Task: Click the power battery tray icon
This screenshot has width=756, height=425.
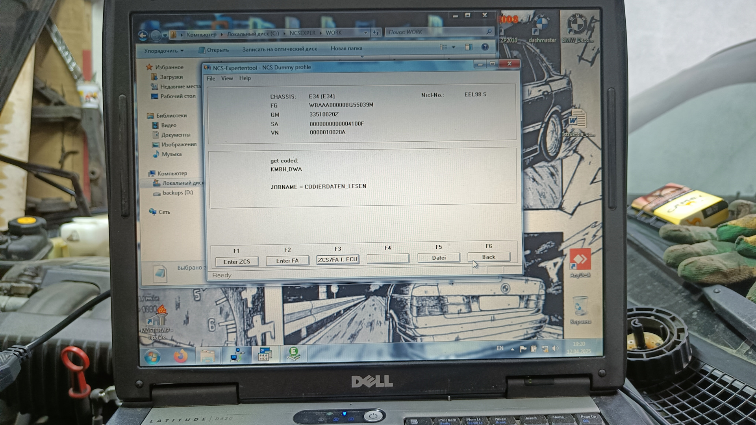Action: point(534,349)
